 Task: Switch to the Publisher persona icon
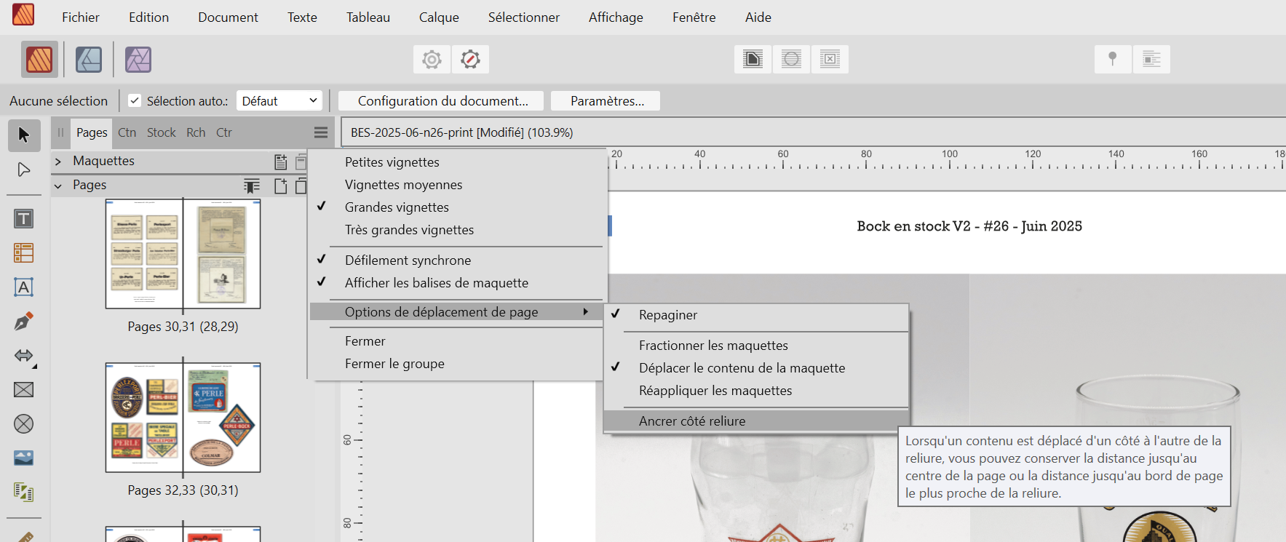pos(39,60)
